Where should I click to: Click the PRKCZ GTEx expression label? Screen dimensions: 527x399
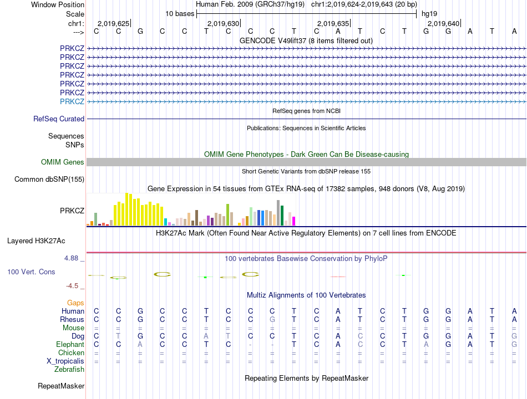pyautogui.click(x=72, y=211)
